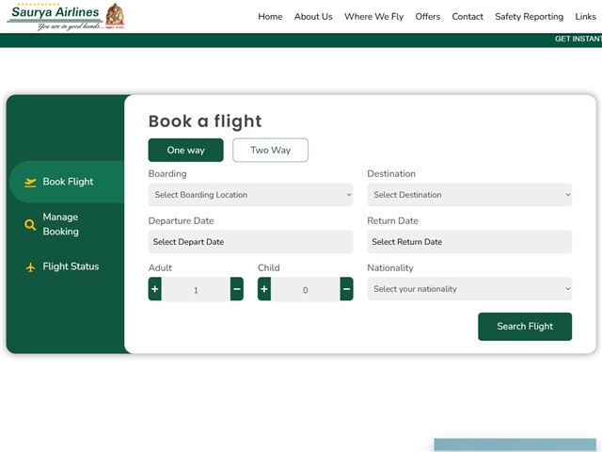602x452 pixels.
Task: Decrease the Adult passenger count
Action: [x=236, y=290]
